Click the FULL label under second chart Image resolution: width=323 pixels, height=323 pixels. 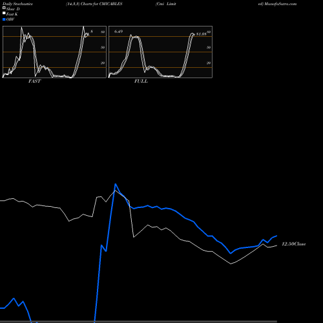(141, 81)
